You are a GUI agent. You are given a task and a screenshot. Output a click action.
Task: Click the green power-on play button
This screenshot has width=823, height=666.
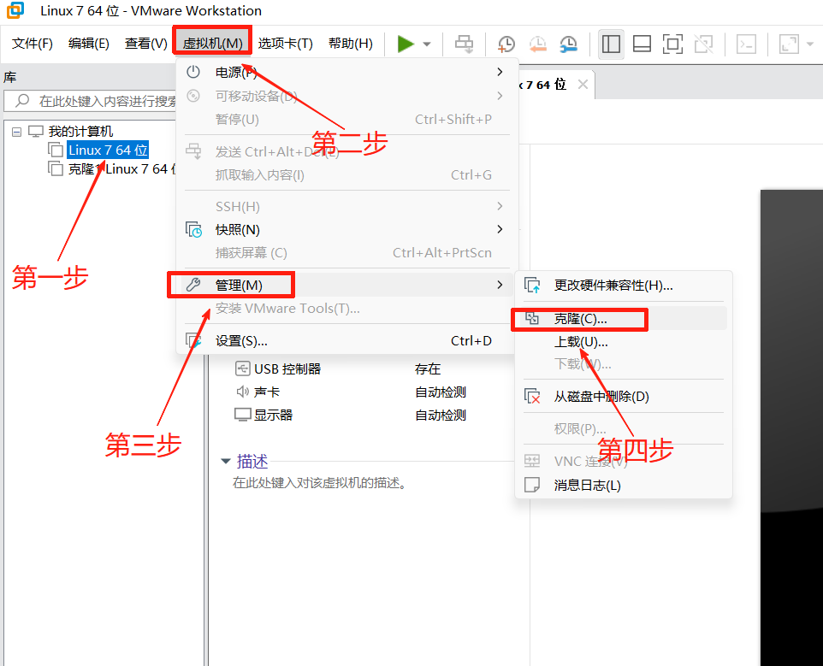click(x=406, y=44)
